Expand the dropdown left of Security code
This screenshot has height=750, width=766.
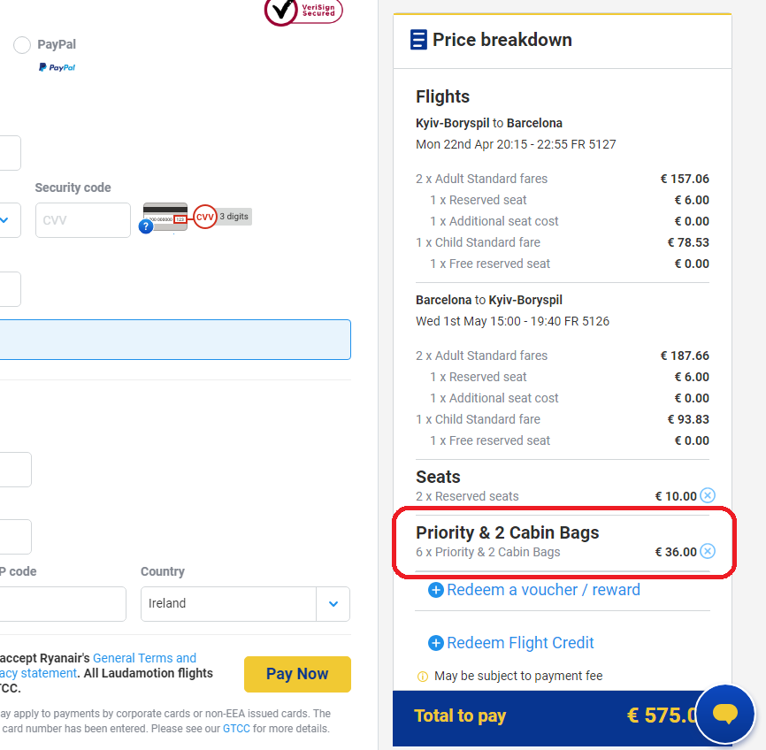click(x=4, y=220)
